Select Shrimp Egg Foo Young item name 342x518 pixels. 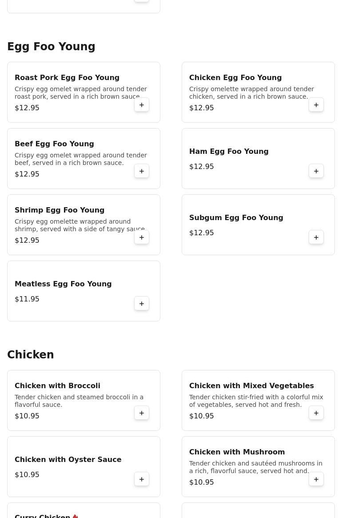coord(60,210)
